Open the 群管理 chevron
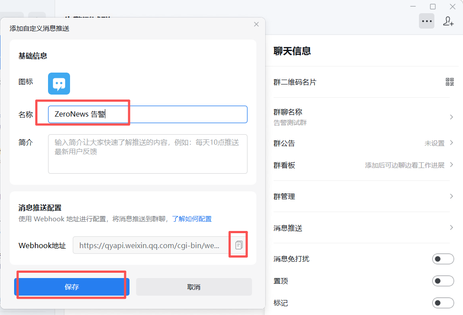The height and width of the screenshot is (315, 463). [451, 196]
